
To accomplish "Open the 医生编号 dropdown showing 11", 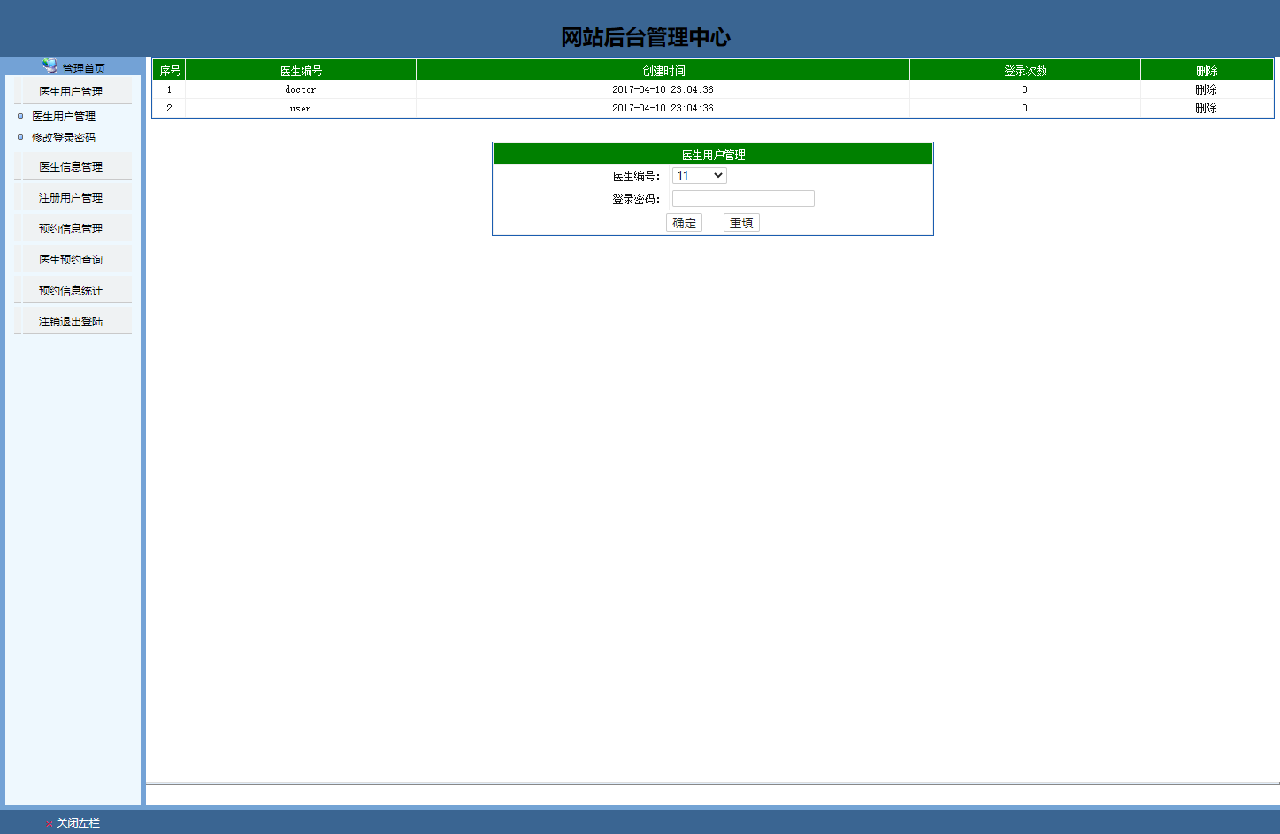I will click(x=699, y=176).
